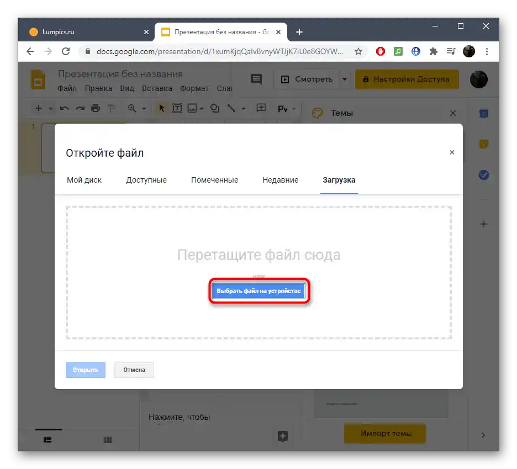Click the paint format icon
This screenshot has width=517, height=469.
(x=111, y=108)
